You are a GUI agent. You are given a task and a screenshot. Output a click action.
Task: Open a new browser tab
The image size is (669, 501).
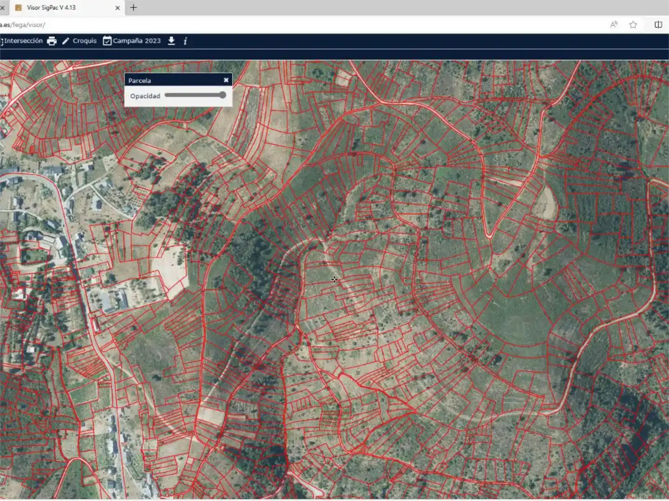133,7
